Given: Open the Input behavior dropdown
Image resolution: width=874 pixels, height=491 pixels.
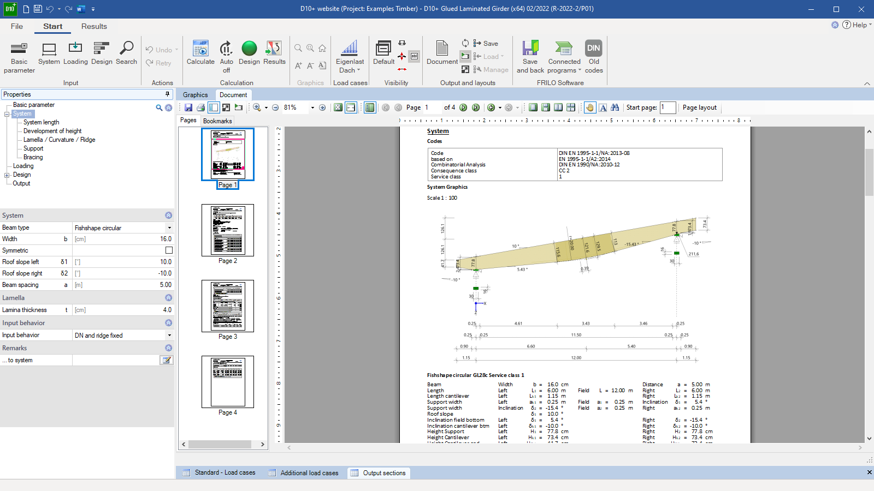Looking at the screenshot, I should click(169, 336).
